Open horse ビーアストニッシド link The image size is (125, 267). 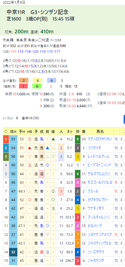[x=99, y=165]
